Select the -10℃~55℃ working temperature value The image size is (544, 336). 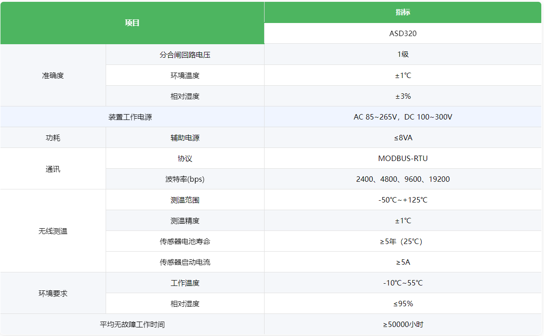(x=403, y=283)
